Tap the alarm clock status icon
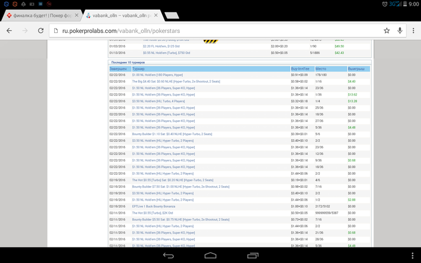The height and width of the screenshot is (263, 421). (385, 4)
